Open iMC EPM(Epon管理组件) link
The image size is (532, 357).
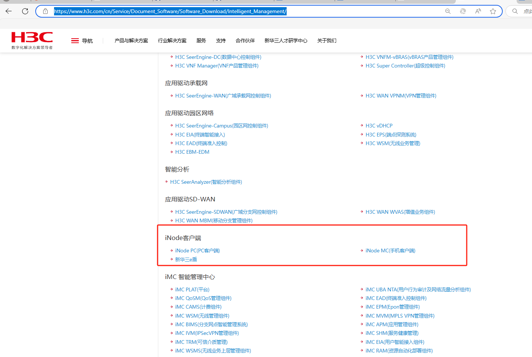click(x=393, y=307)
